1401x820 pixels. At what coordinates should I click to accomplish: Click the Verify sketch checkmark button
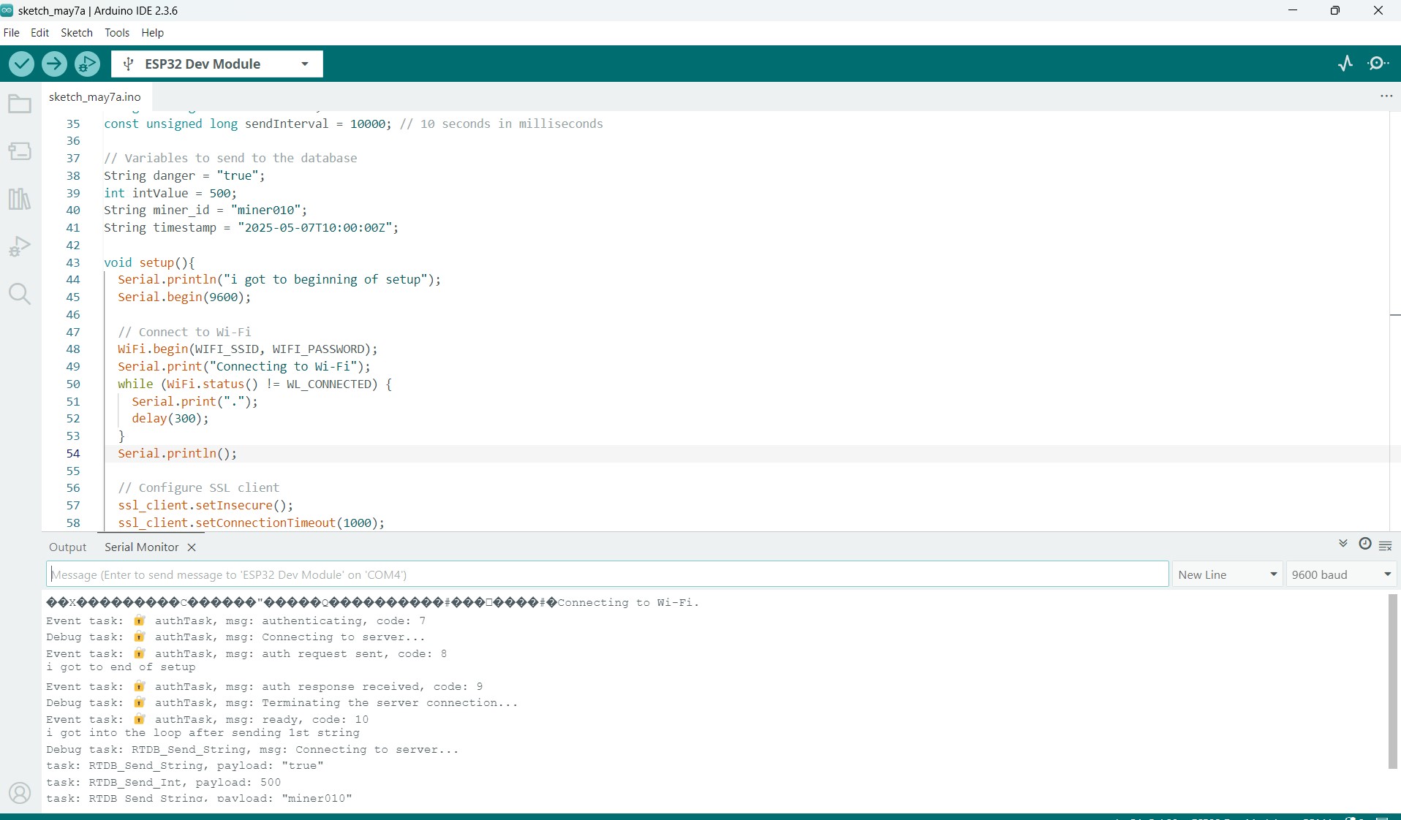21,64
